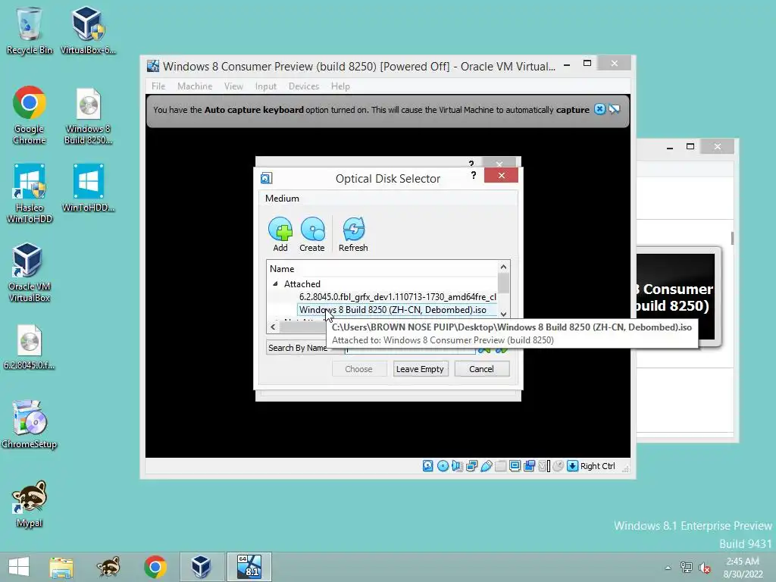Click grayed mouse integration icon in status bar
Image resolution: width=776 pixels, height=582 pixels.
tap(558, 466)
